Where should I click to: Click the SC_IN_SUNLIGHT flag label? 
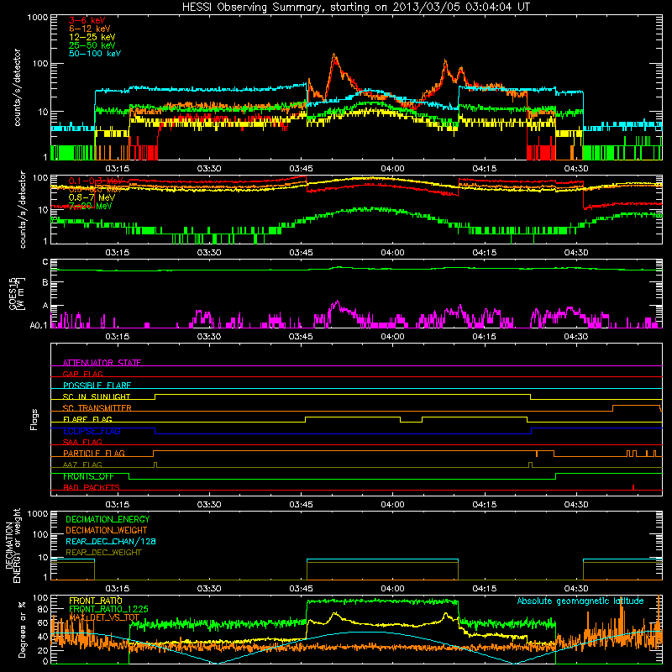96,396
